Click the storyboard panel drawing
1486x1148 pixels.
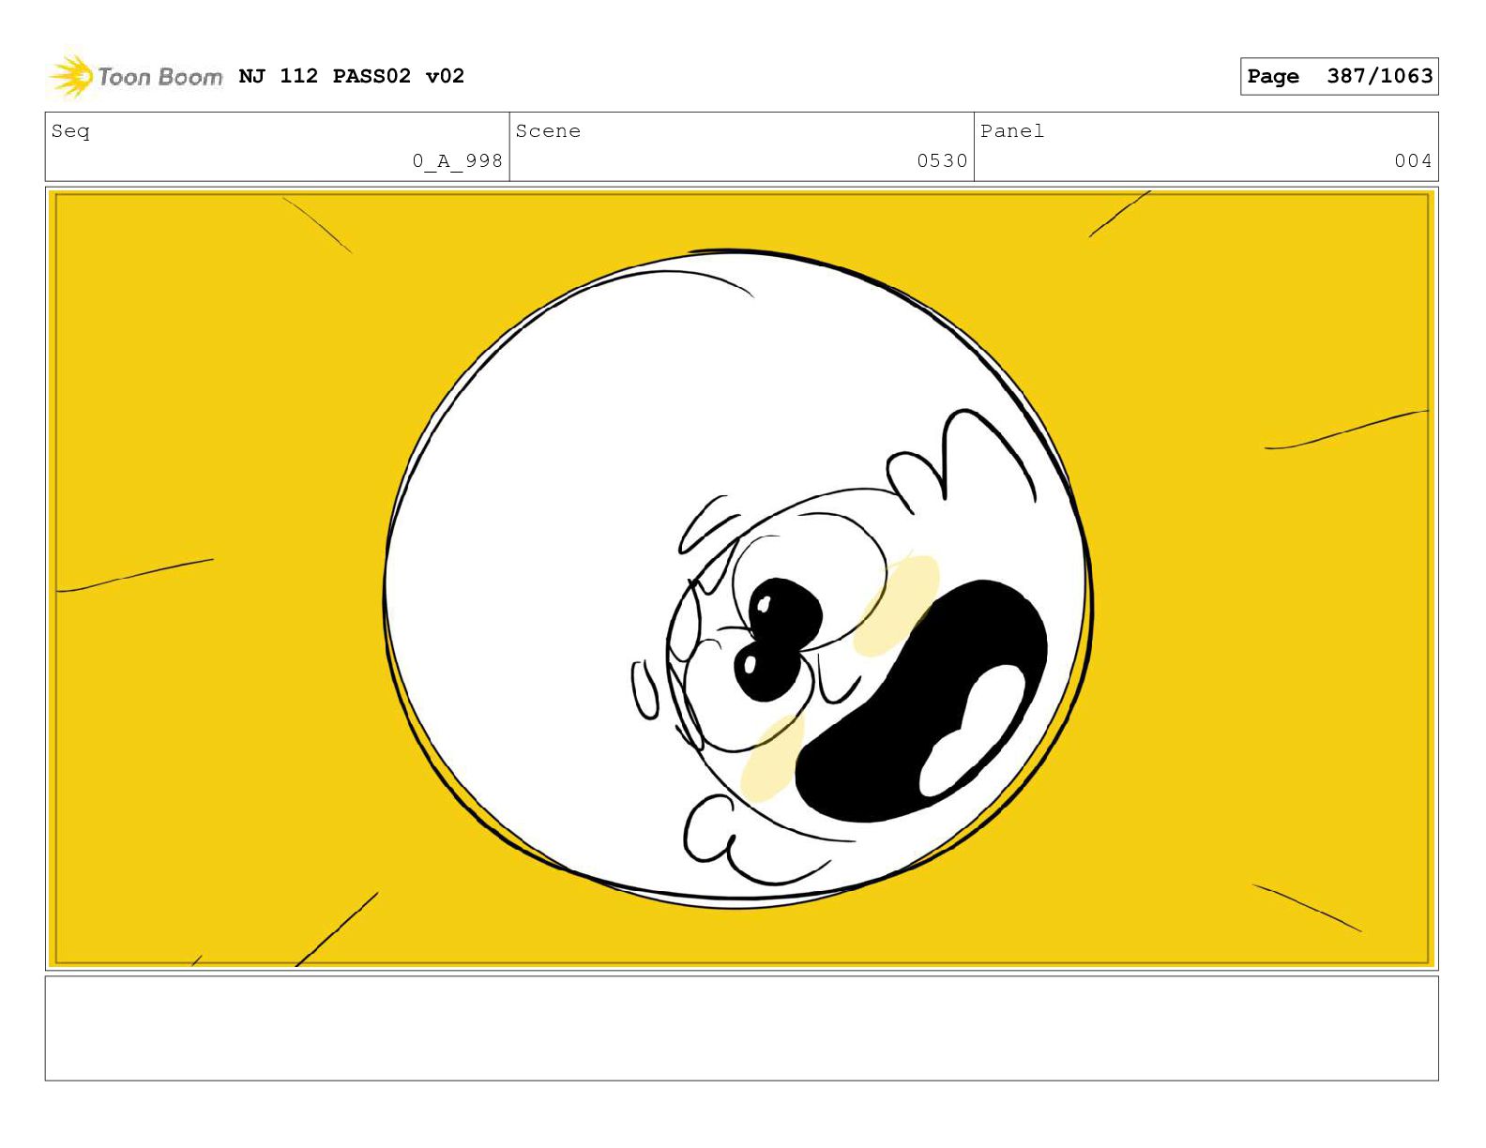[741, 578]
